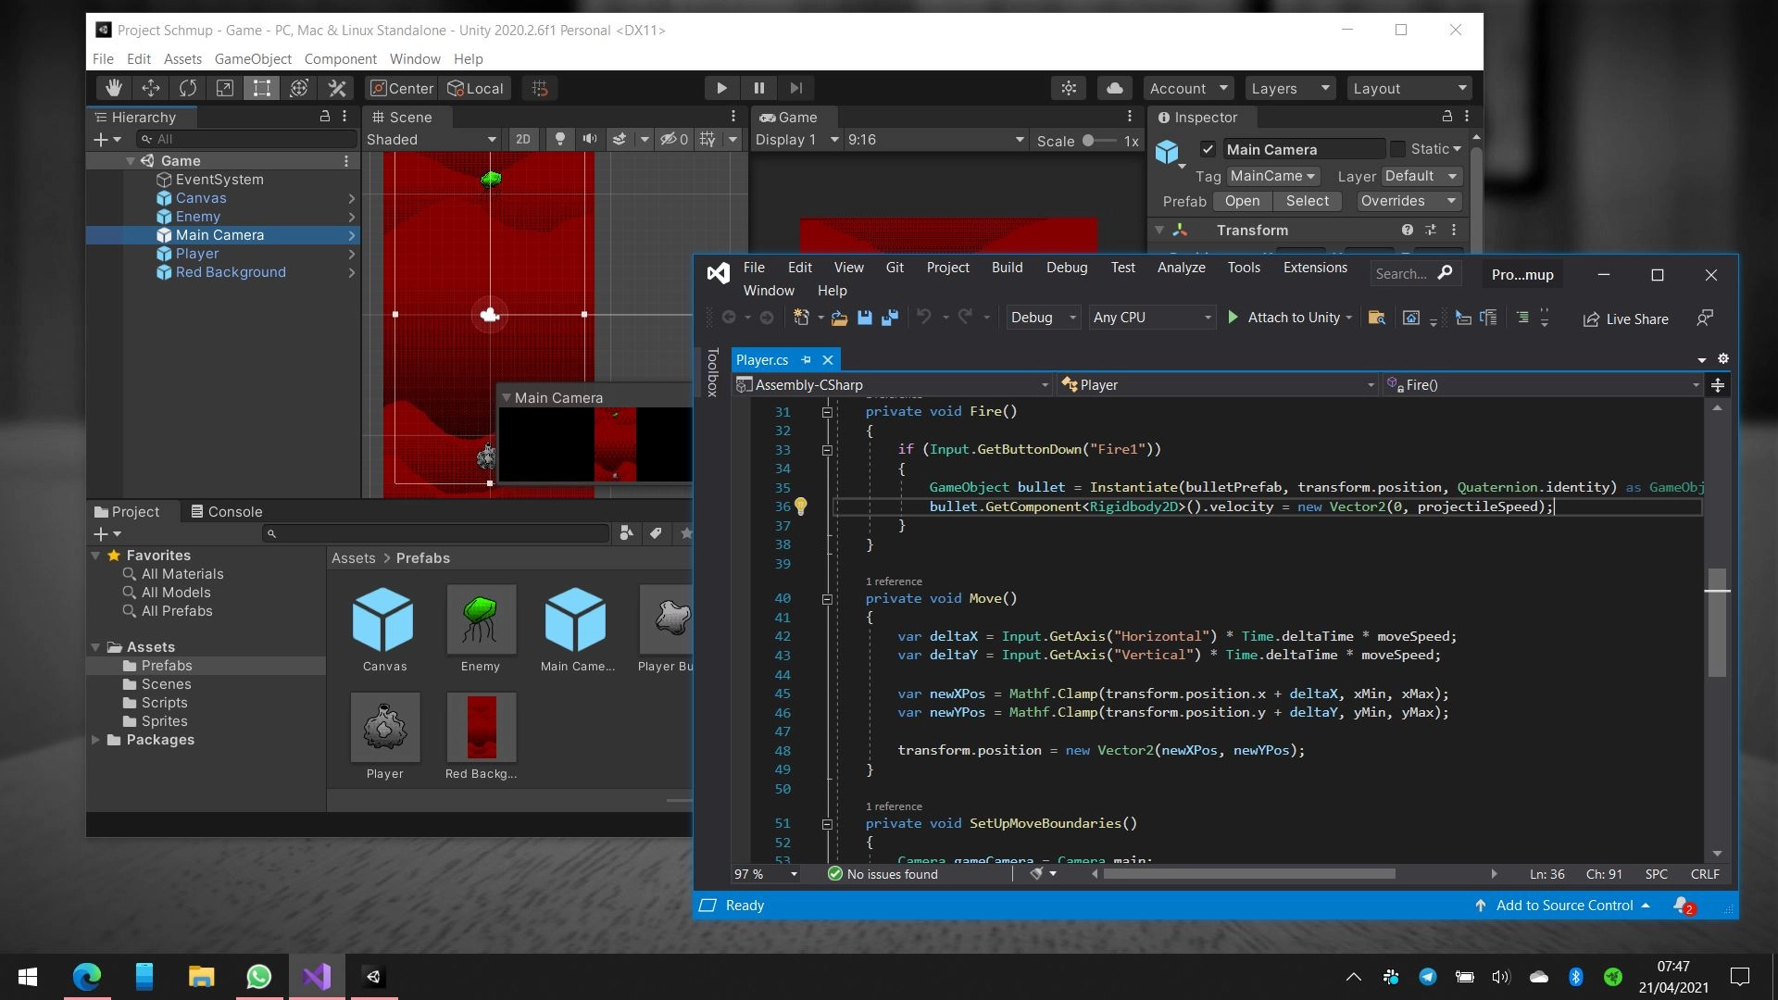Toggle the Main Camera active checkbox

pos(1208,149)
